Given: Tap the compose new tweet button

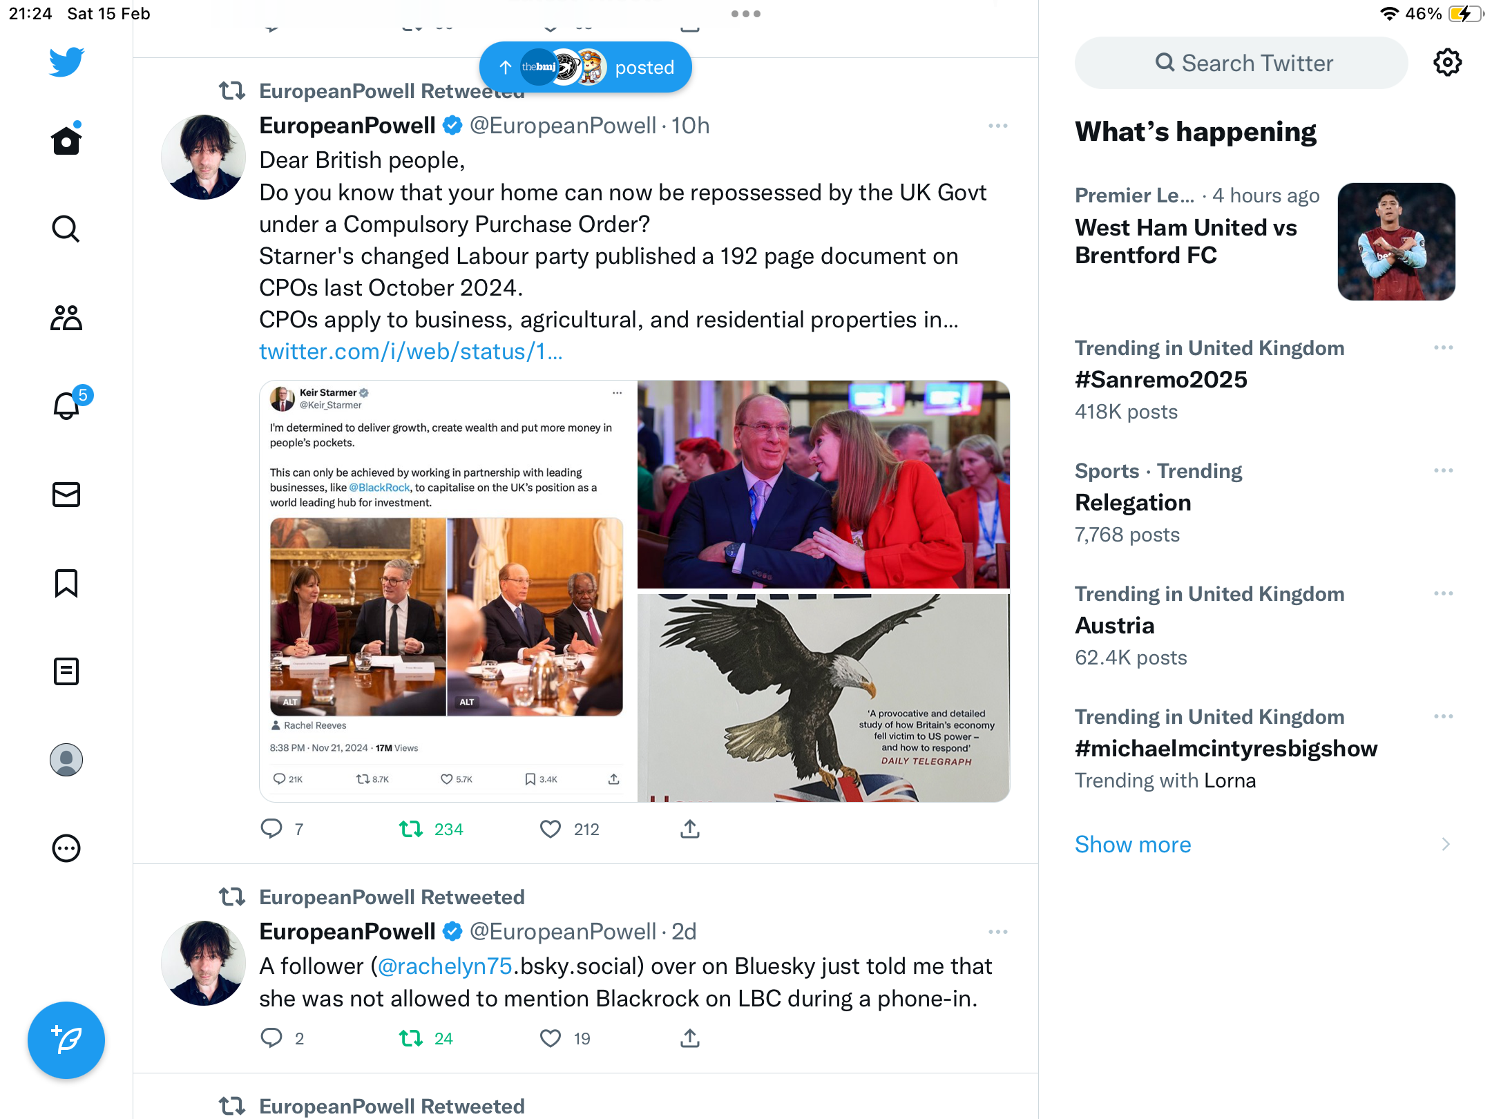Looking at the screenshot, I should tap(66, 1040).
